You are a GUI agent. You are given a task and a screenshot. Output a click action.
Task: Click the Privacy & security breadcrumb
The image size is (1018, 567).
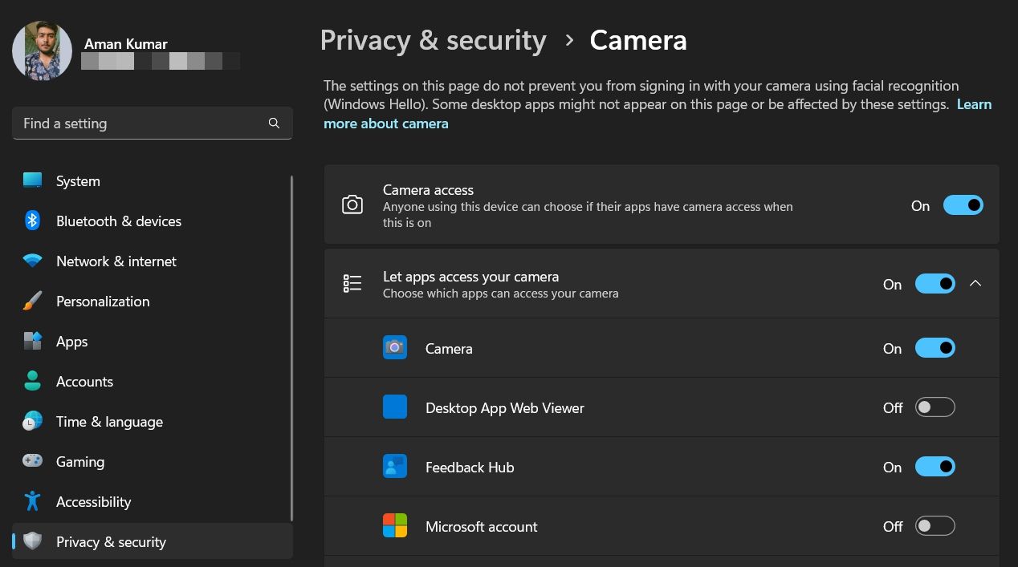coord(434,40)
